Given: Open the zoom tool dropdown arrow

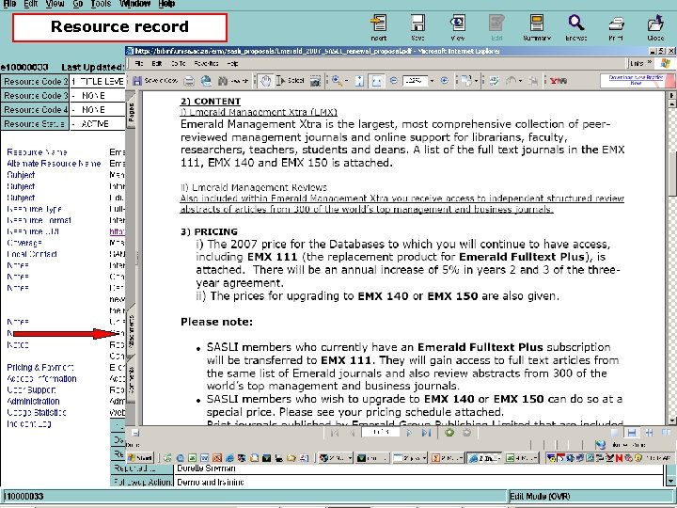Looking at the screenshot, I should pos(346,81).
